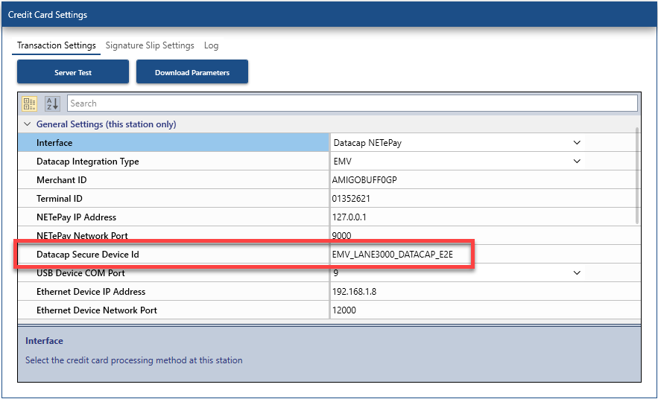658x399 pixels.
Task: Open Datacap Integration Type dropdown
Action: [x=576, y=162]
